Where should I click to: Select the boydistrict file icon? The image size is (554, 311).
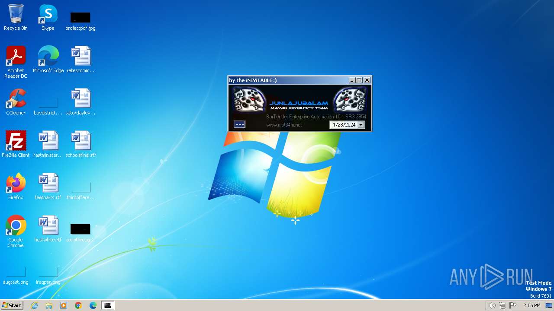48,105
